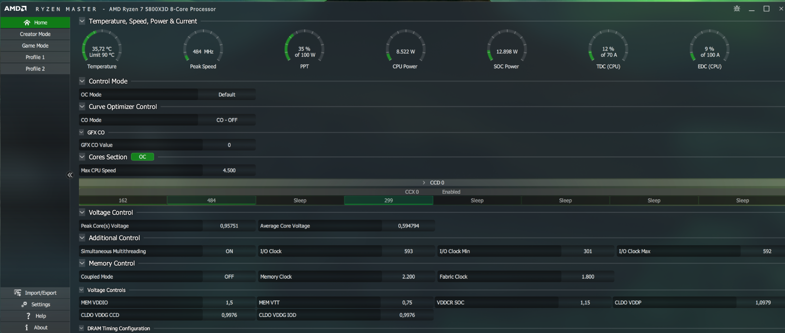Click the SOC Power gauge

pos(507,50)
